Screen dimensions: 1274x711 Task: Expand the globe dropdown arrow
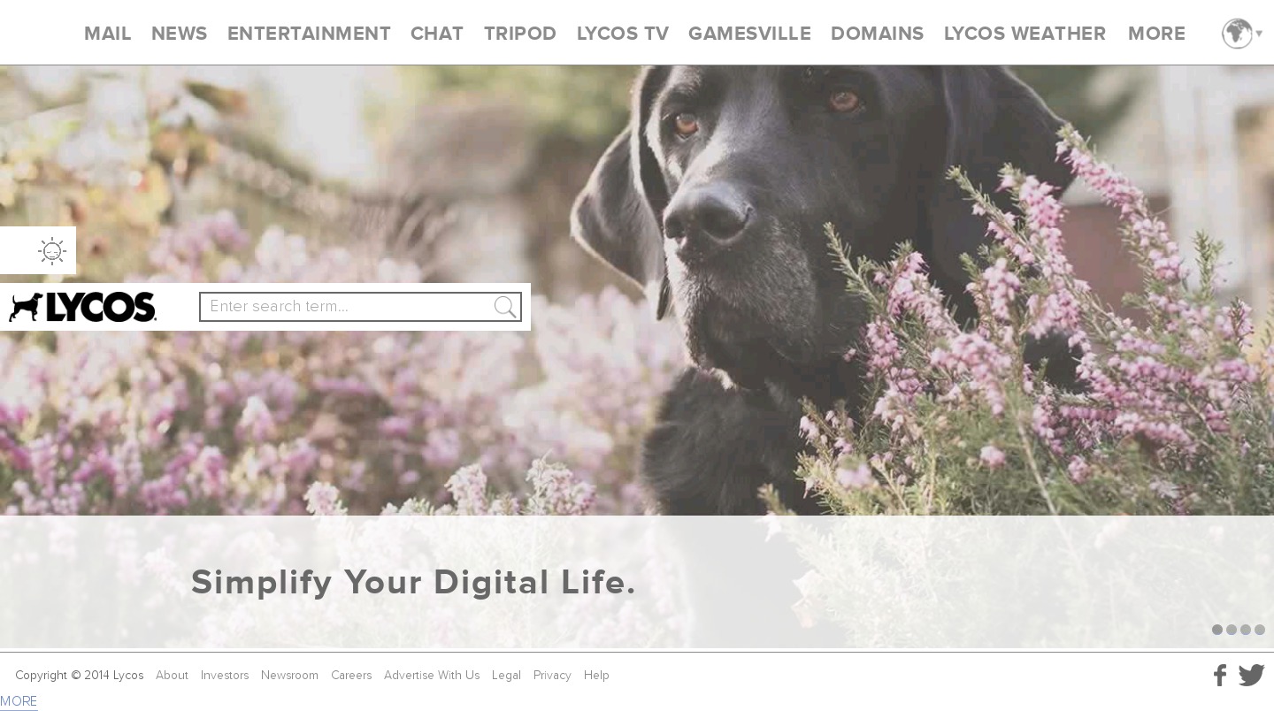coord(1259,34)
